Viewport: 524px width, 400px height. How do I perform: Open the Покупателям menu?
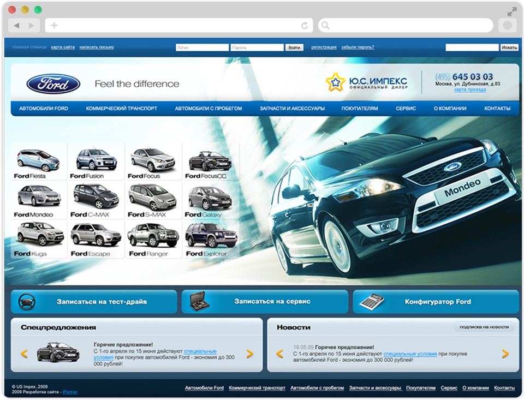[360, 108]
